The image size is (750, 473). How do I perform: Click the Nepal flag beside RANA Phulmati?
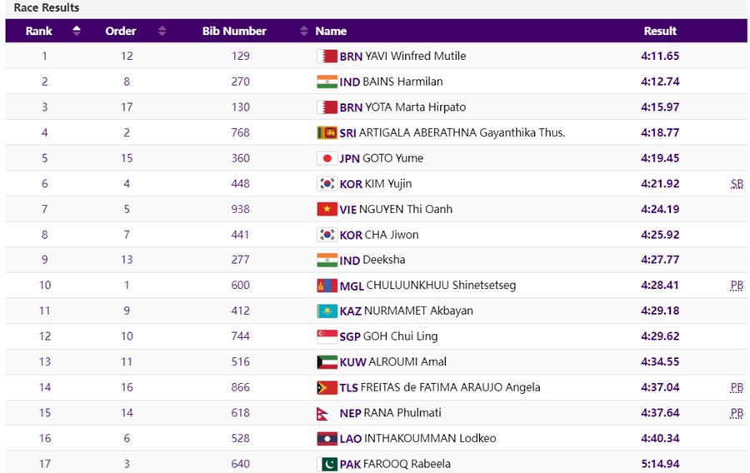327,413
